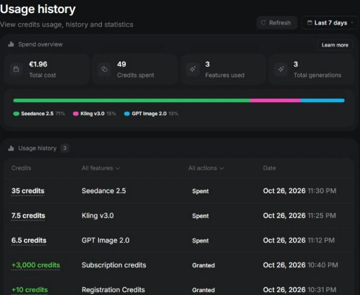
Task: Select pink Kling v3.0 legend swatch
Action: tap(76, 114)
